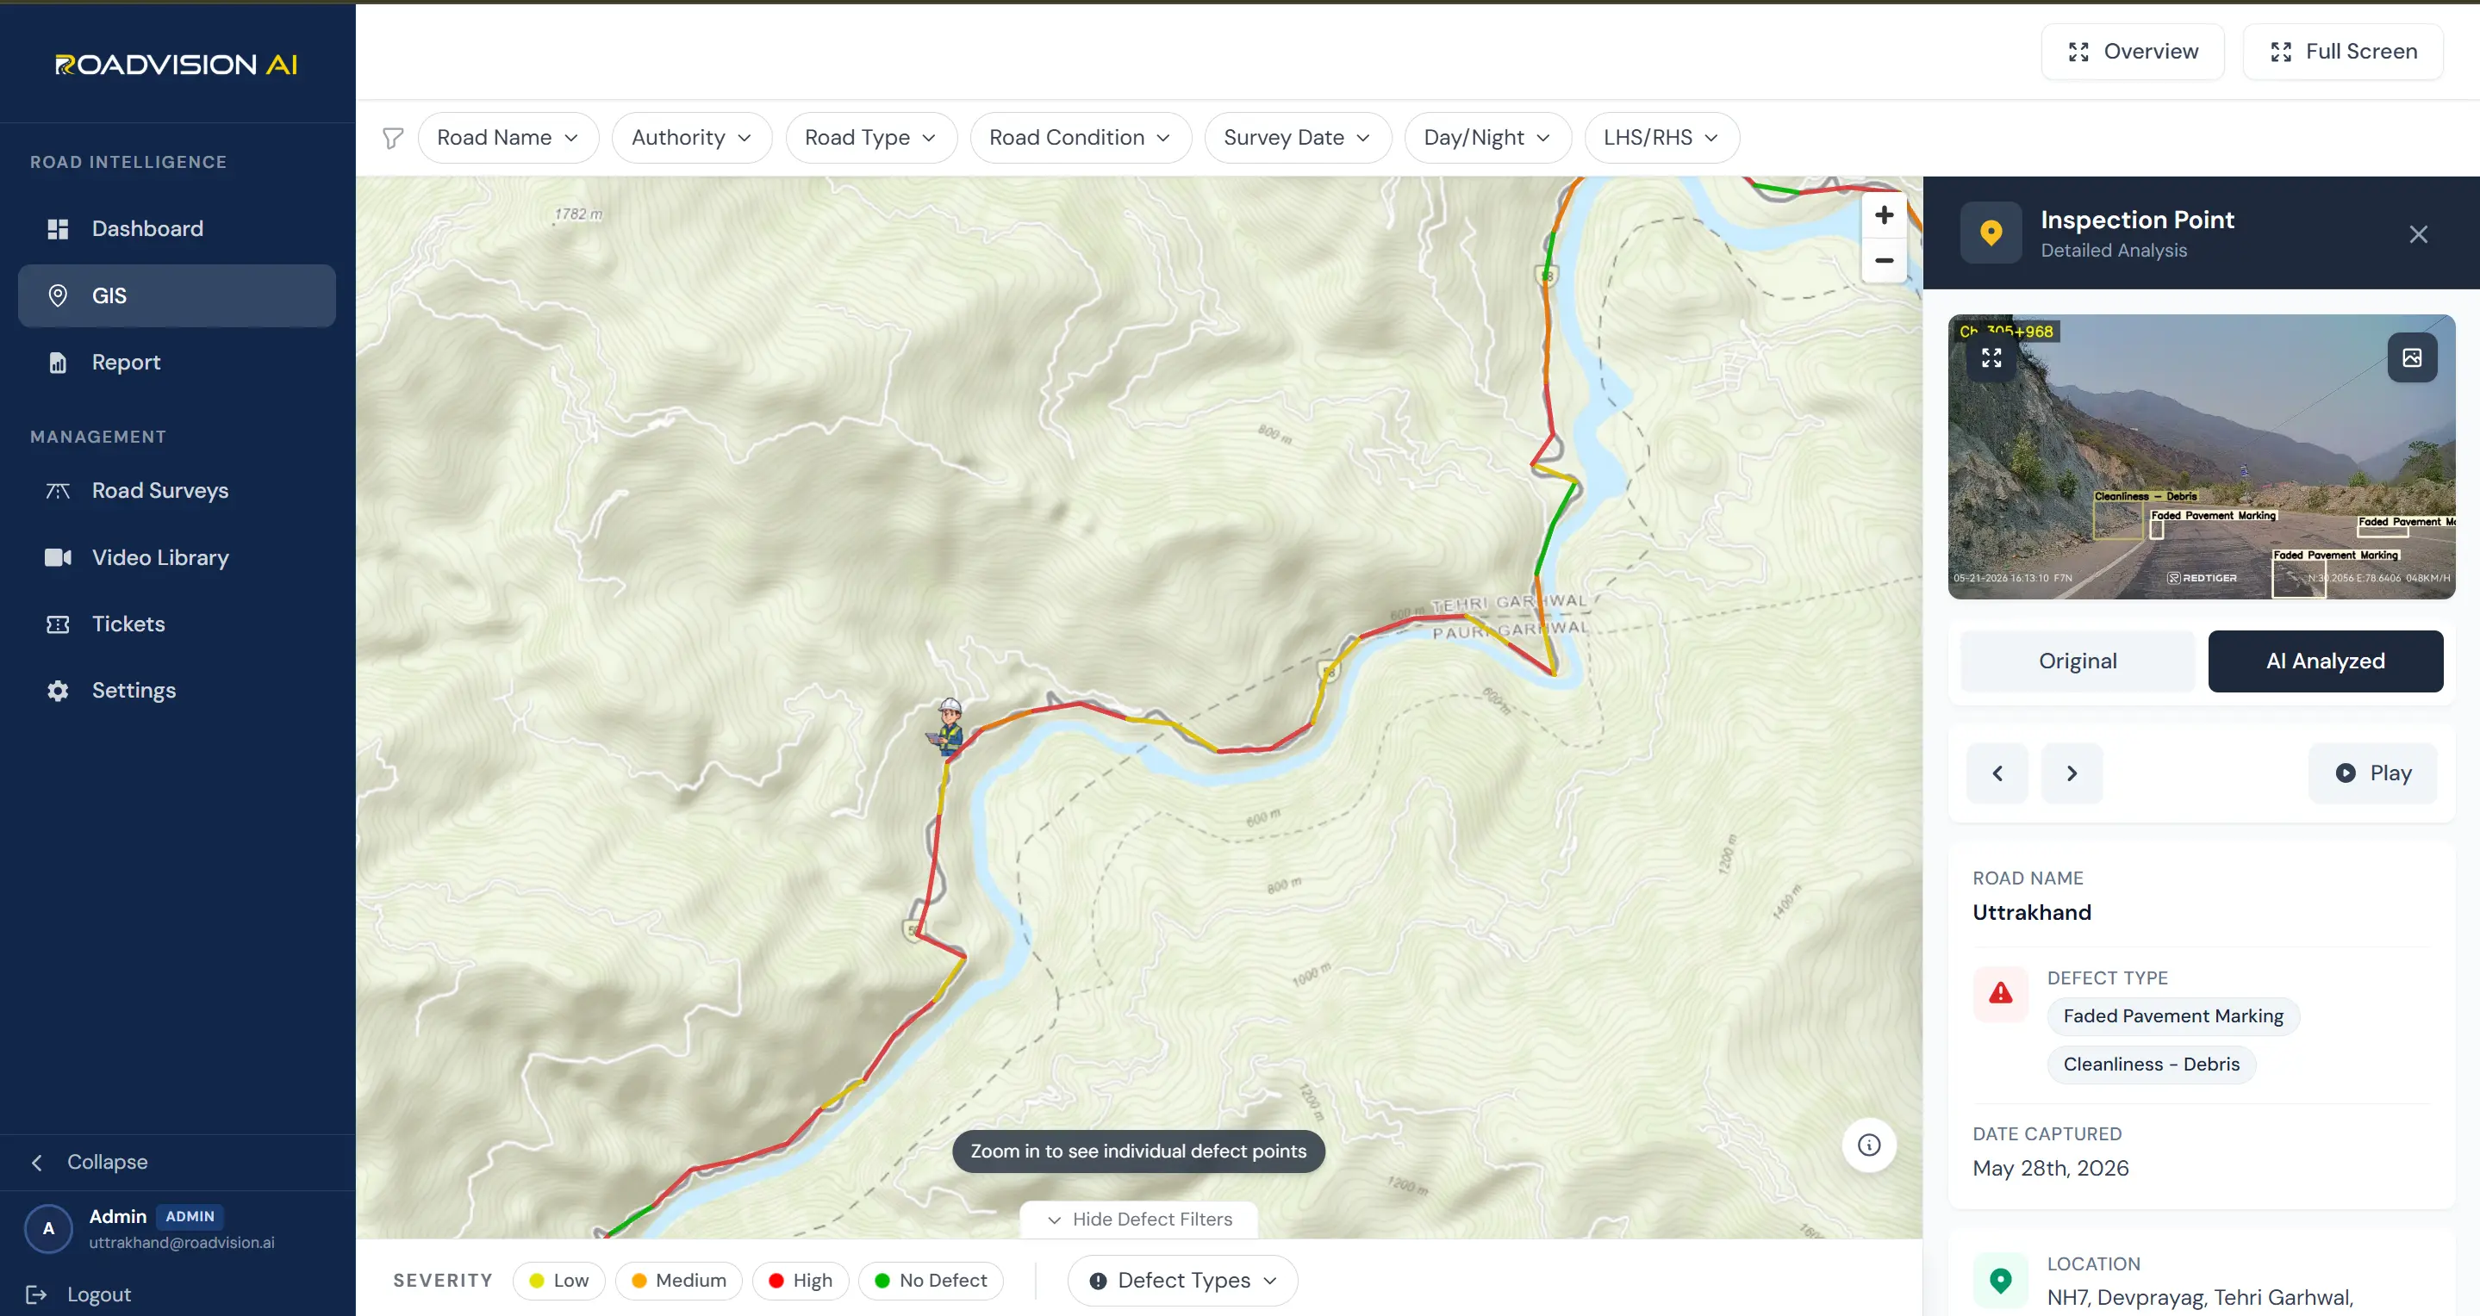The width and height of the screenshot is (2480, 1316).
Task: Click the Video Library camera icon
Action: click(58, 558)
